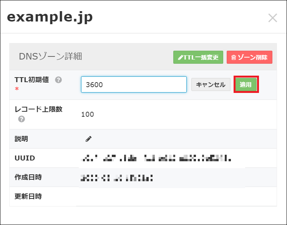Select the blurred UUID value
287x225 pixels.
[156, 158]
